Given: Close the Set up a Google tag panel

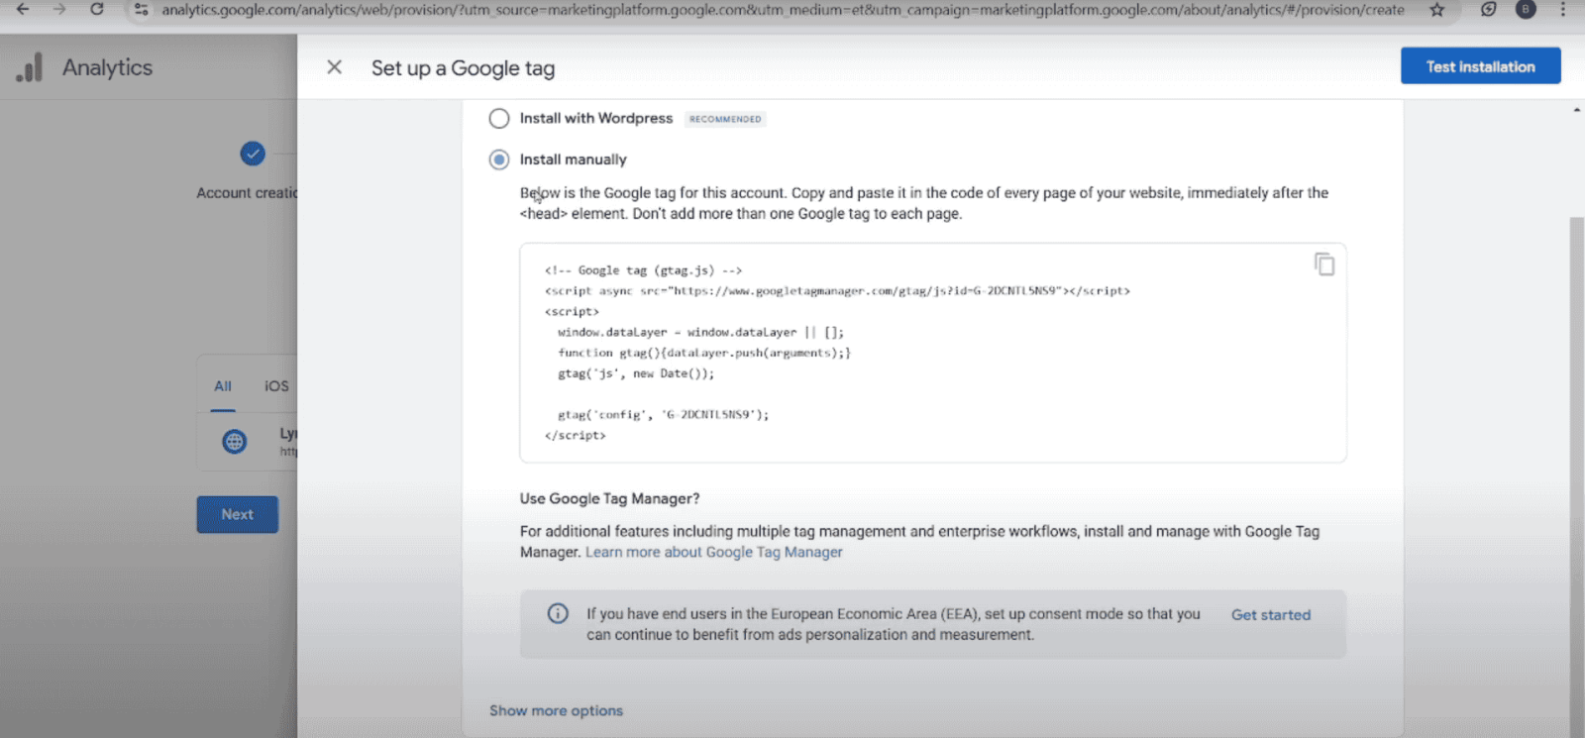Looking at the screenshot, I should 335,67.
